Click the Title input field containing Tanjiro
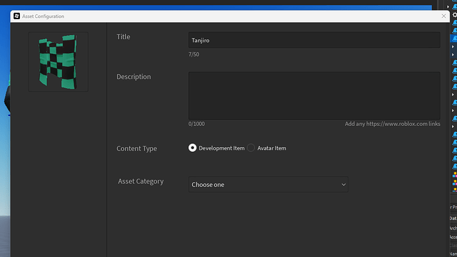Screen dimensions: 457x257 pos(314,40)
